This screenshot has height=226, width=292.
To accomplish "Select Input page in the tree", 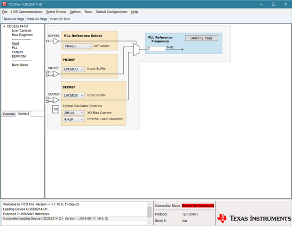I will point(16,43).
